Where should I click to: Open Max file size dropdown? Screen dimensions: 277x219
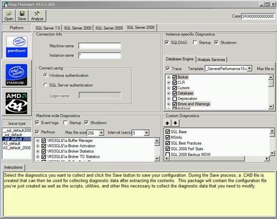[101, 133]
